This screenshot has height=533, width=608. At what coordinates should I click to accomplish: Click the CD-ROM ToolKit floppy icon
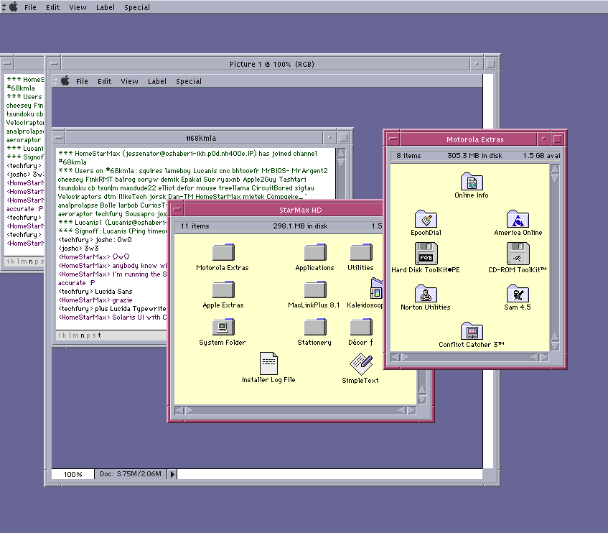coord(518,254)
